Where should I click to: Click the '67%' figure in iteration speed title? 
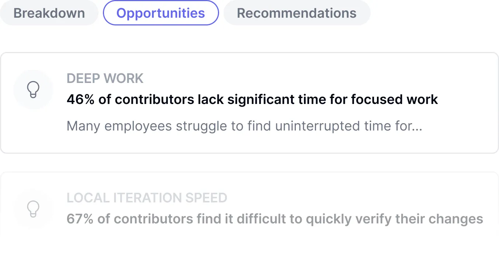[x=80, y=219]
